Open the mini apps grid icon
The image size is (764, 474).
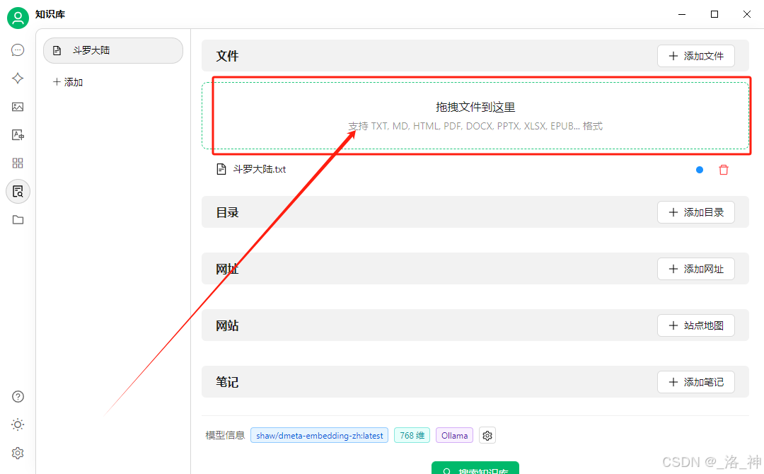point(18,163)
